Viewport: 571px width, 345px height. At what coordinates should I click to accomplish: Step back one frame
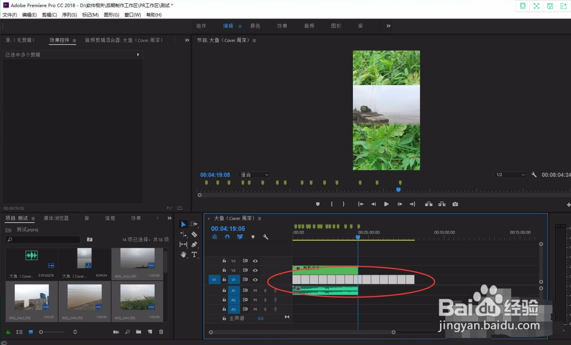pos(374,204)
